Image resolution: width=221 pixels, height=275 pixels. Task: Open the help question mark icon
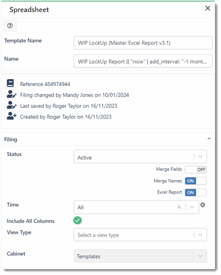[x=10, y=26]
